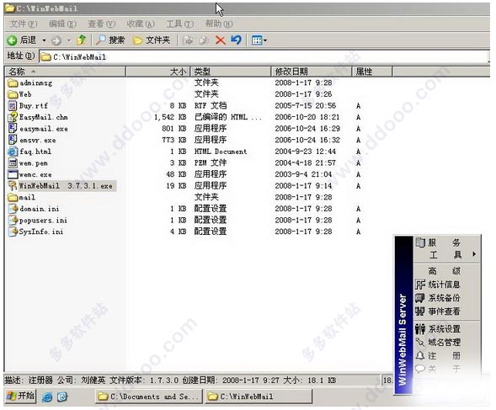
Task: Open the Forward history dropdown arrow
Action: pos(69,40)
